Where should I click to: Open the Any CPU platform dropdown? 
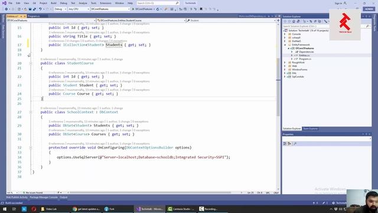point(79,9)
